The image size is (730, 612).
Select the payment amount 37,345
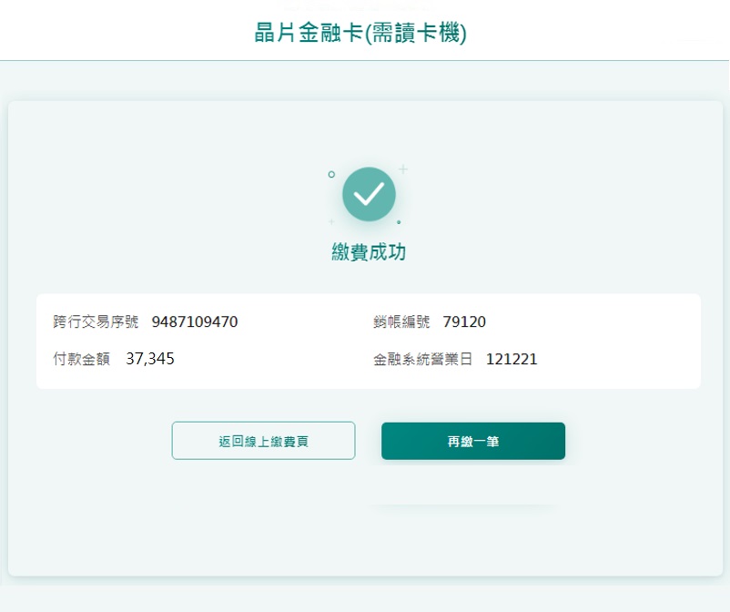(x=150, y=359)
